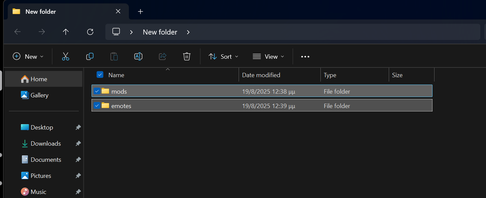
Task: Refresh the New folder view
Action: (x=90, y=32)
